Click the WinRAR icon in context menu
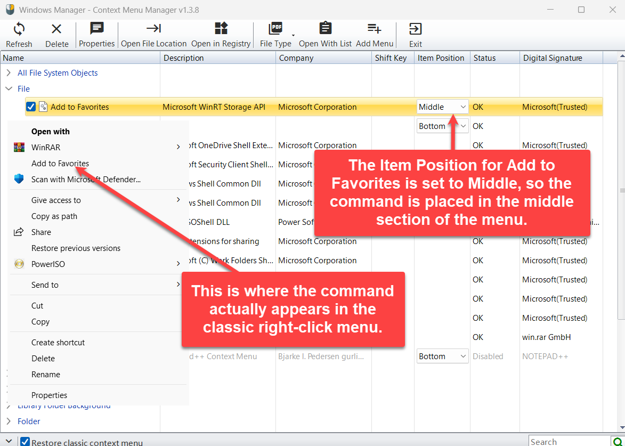Image resolution: width=625 pixels, height=446 pixels. (x=19, y=148)
